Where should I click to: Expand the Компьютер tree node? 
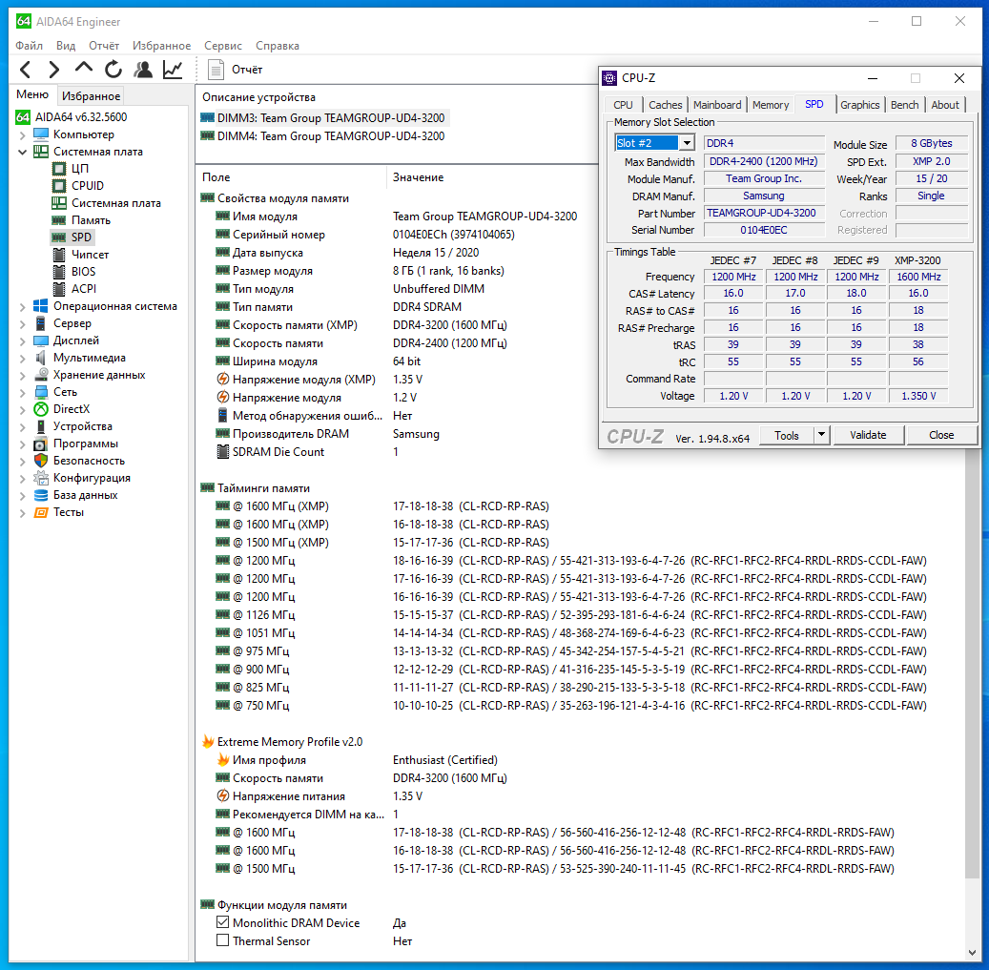pos(23,135)
